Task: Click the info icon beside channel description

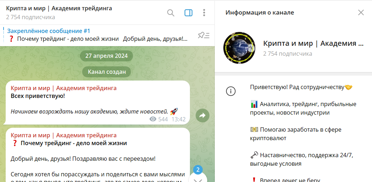Action: point(230,91)
